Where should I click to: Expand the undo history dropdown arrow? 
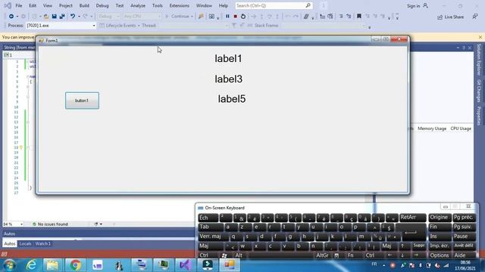coord(79,17)
